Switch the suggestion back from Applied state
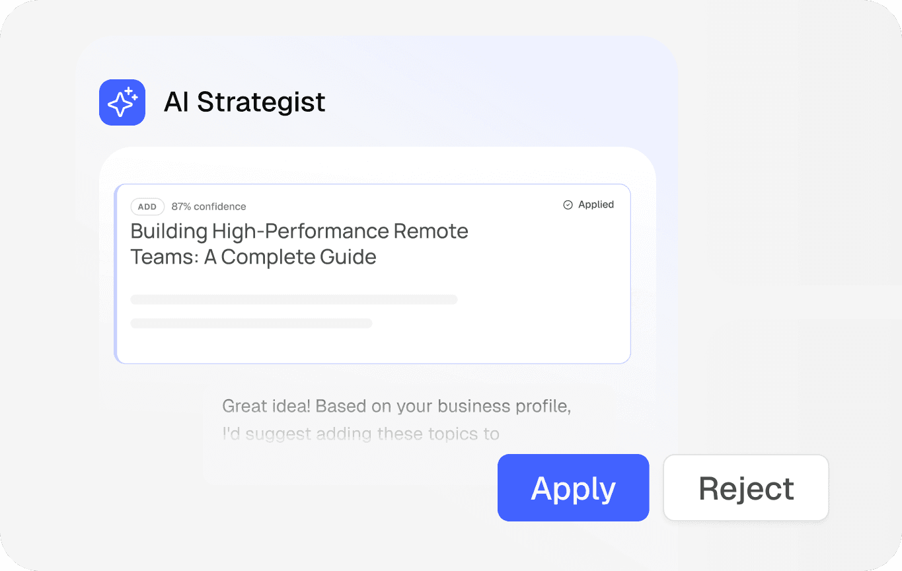The width and height of the screenshot is (902, 571). (x=588, y=204)
